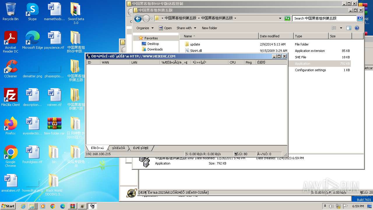373x210 pixels.
Task: Select the payscience.rtf document
Action: [54, 40]
